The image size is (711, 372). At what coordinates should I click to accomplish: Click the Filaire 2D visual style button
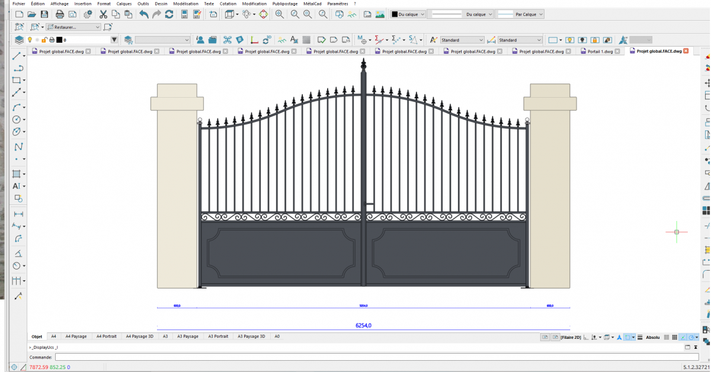[571, 337]
